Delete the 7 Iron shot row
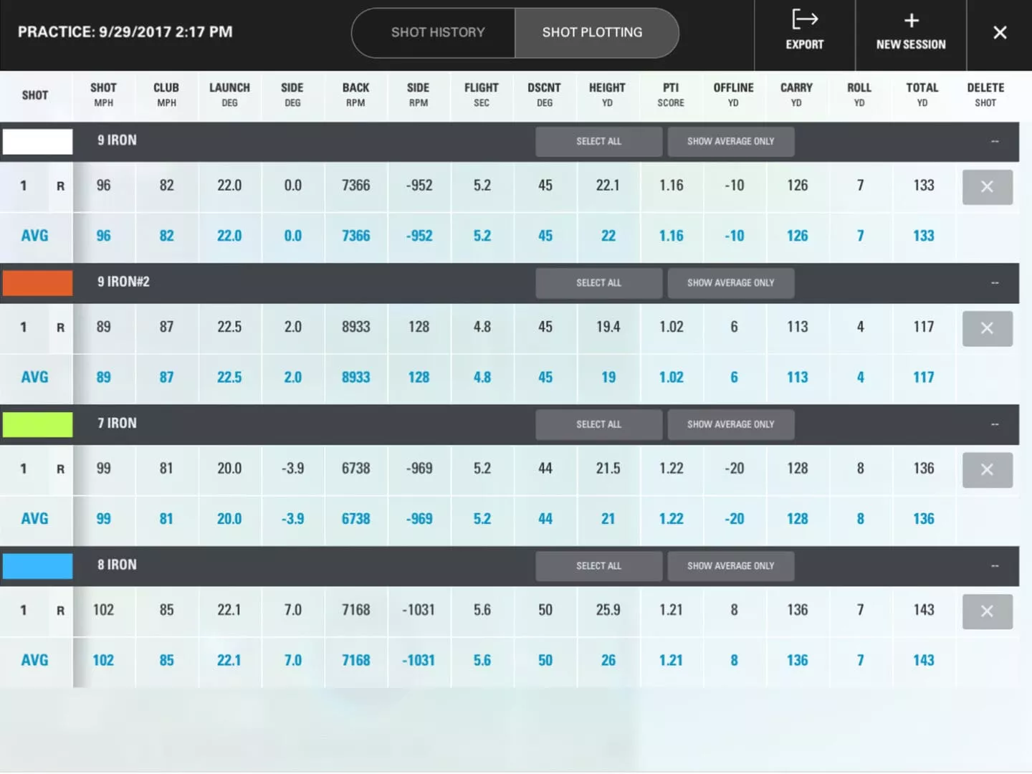Screen dimensions: 1032x774 click(x=987, y=470)
